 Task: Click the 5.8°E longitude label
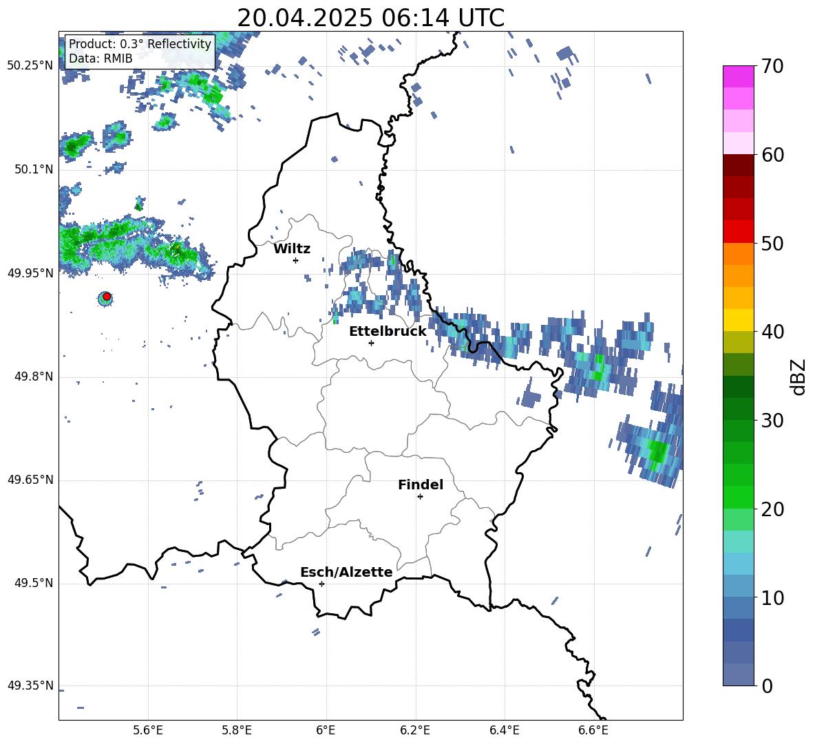point(237,730)
